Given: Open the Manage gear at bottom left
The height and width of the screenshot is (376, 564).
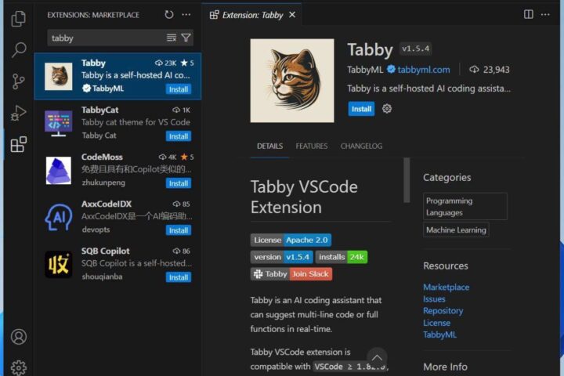Looking at the screenshot, I should 18,367.
